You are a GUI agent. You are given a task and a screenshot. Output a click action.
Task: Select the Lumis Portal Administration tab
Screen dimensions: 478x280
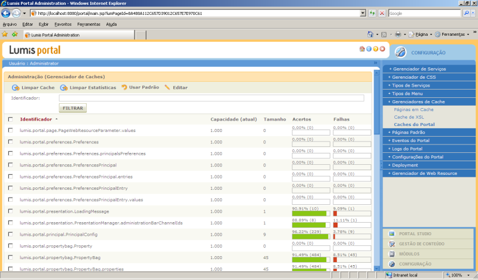tap(79, 35)
